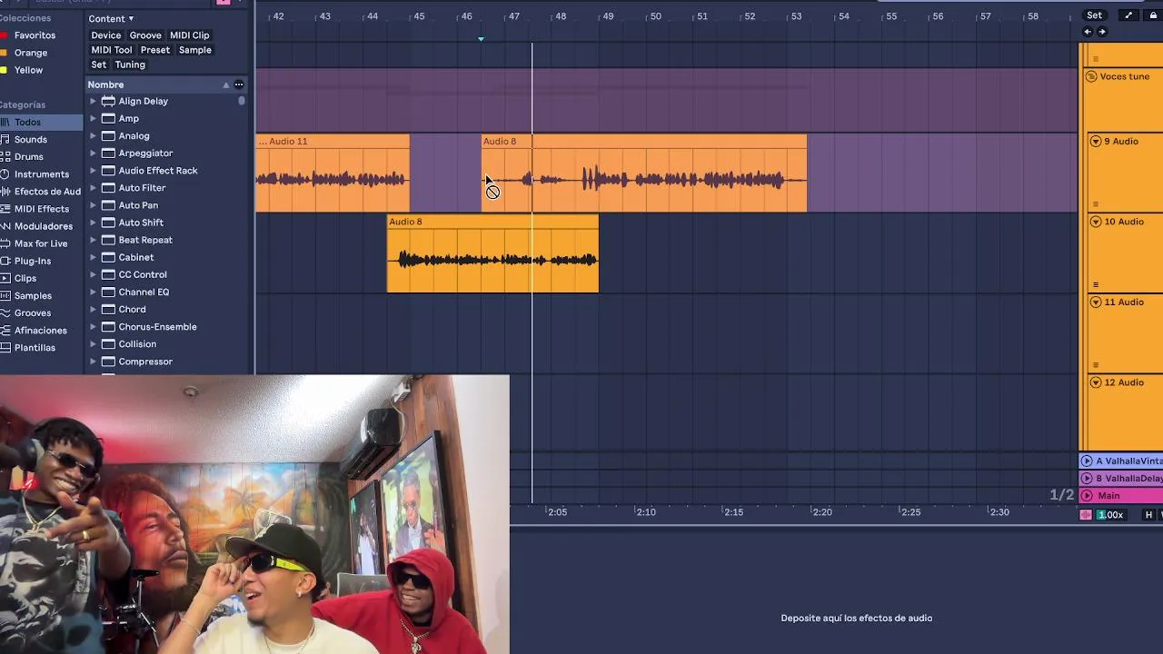Click the 2:15 time ruler mark
Screen dimensions: 1163x654
click(732, 512)
